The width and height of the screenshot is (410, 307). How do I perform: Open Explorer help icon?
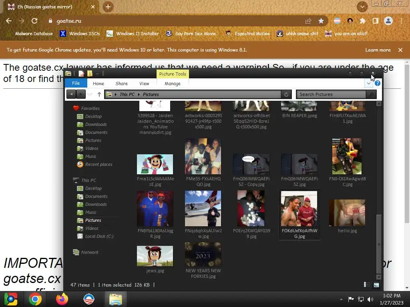click(x=377, y=83)
